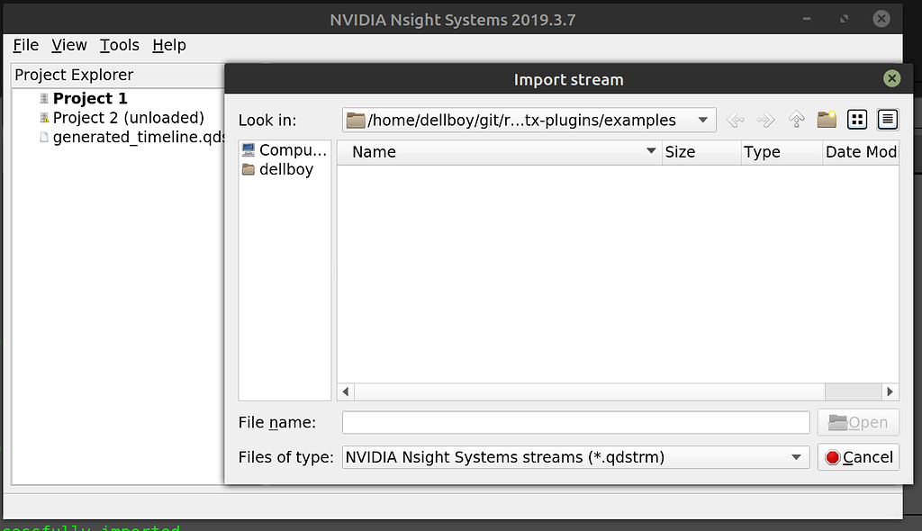This screenshot has width=922, height=531.
Task: Open the File menu
Action: click(x=24, y=45)
